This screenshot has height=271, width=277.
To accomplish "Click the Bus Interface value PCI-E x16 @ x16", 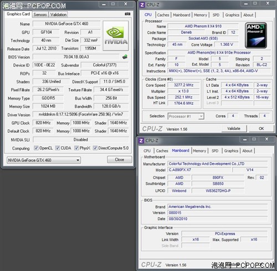I will (x=105, y=73).
